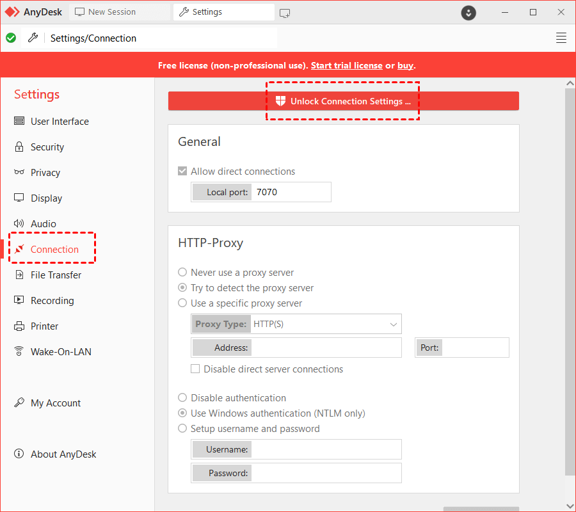Click the Wake-On-LAN signal icon
Viewport: 576px width, 512px height.
click(19, 351)
